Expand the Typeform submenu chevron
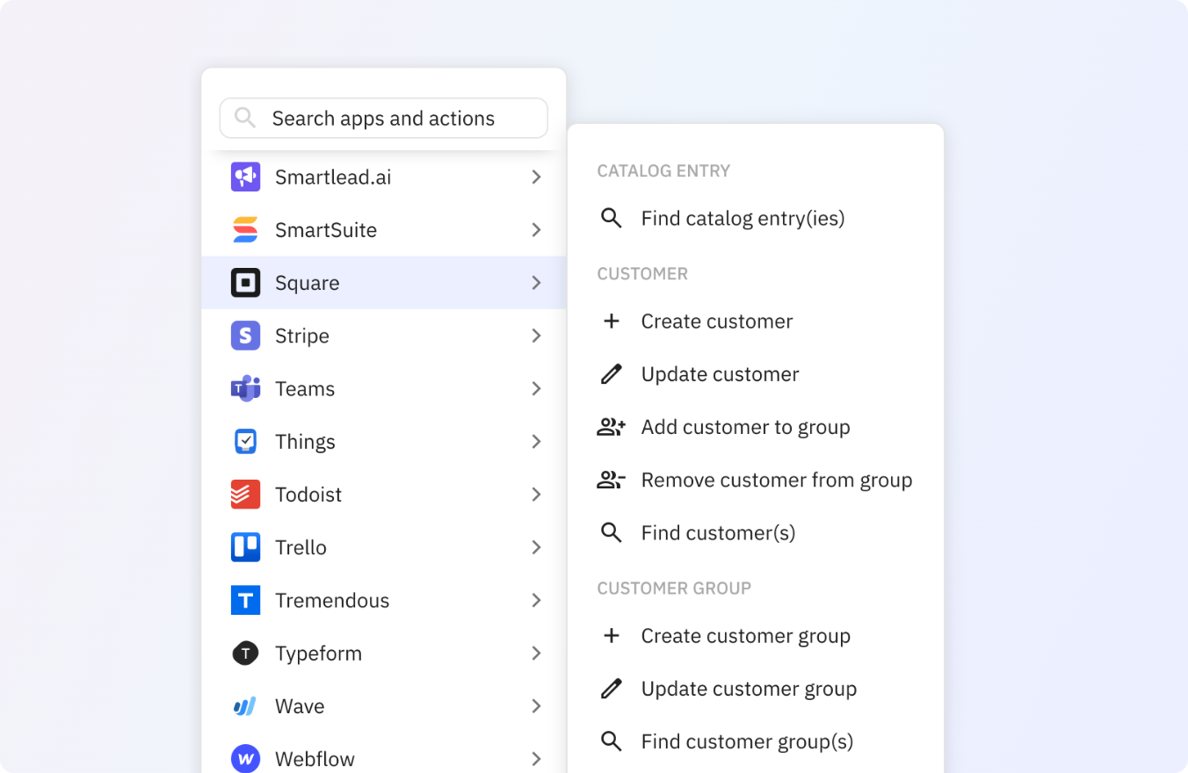This screenshot has width=1188, height=773. (536, 653)
